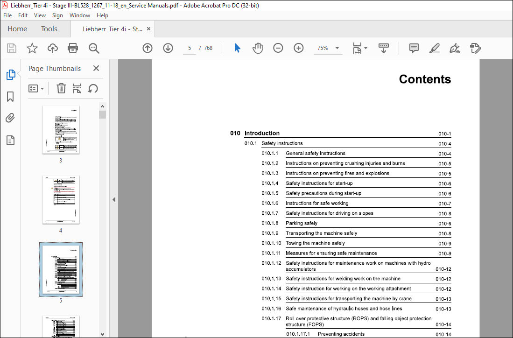Click 'Safe maintenance of hydraulic hoses' entry
The image size is (513, 338).
(356, 309)
